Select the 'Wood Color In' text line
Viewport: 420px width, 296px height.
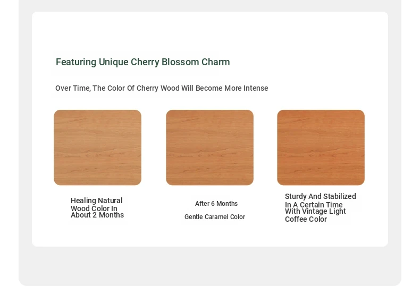94,208
